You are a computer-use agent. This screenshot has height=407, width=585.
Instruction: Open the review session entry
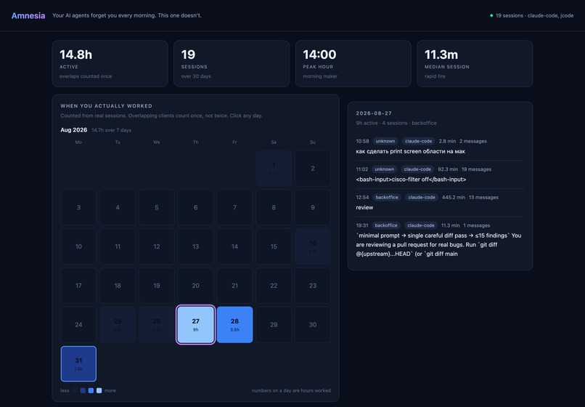364,207
